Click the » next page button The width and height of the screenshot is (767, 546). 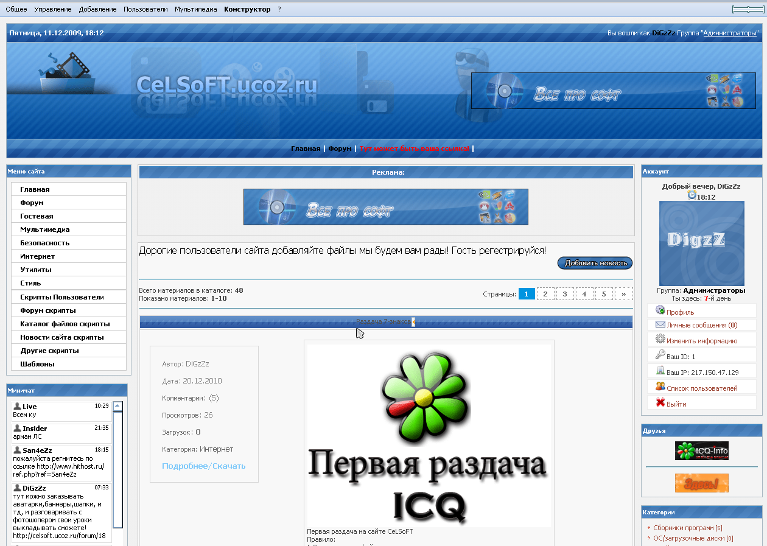tap(624, 294)
